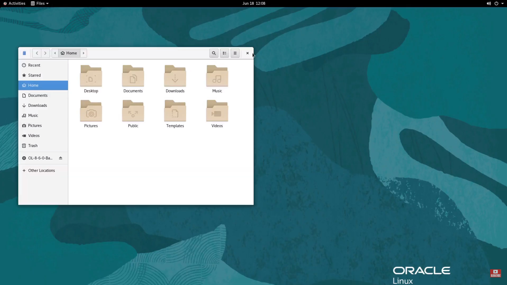Open Other Locations in sidebar

coord(41,170)
